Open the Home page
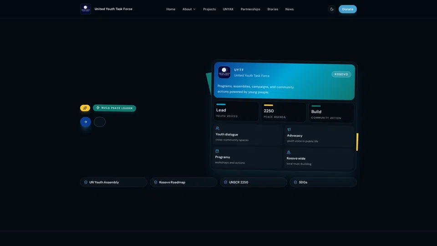The image size is (437, 246). (171, 9)
